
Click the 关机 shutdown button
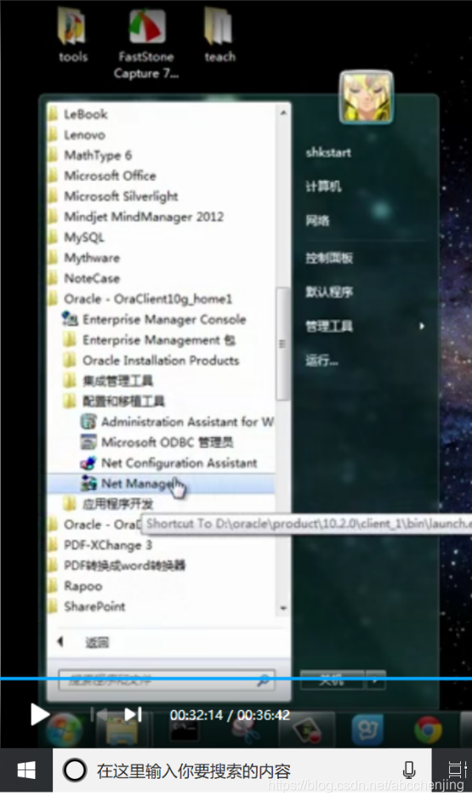[x=332, y=680]
